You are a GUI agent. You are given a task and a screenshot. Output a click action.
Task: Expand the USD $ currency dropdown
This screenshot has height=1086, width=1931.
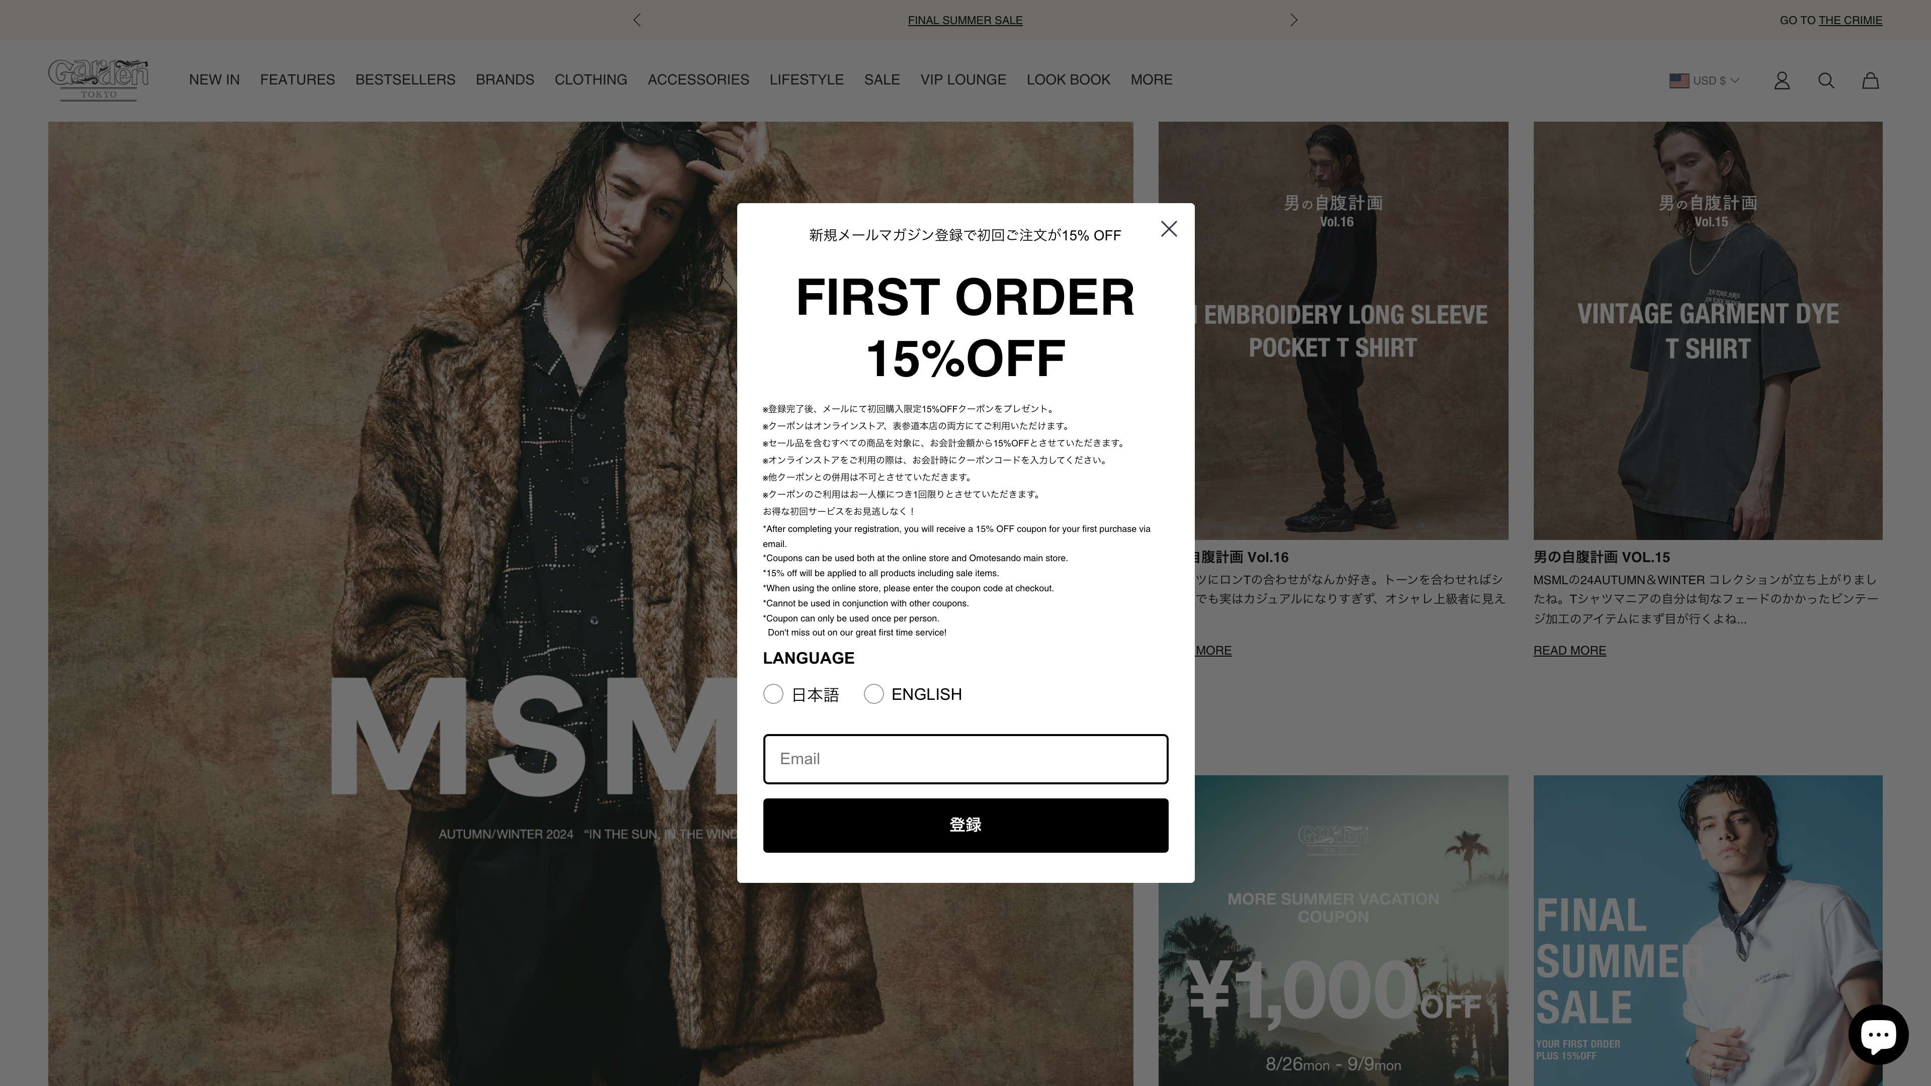tap(1705, 81)
